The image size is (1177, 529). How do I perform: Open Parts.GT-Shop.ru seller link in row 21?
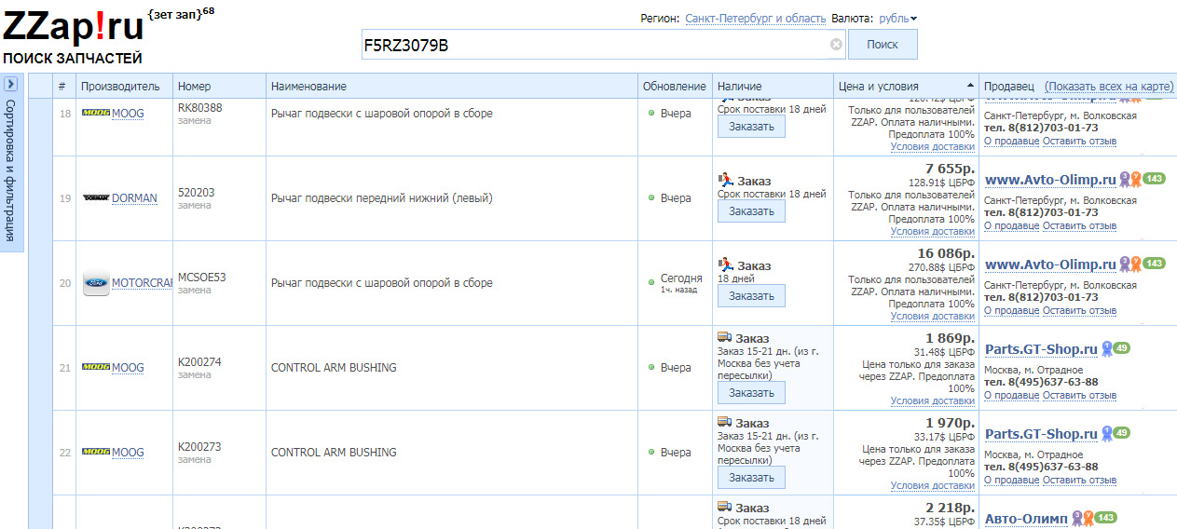coord(1041,349)
